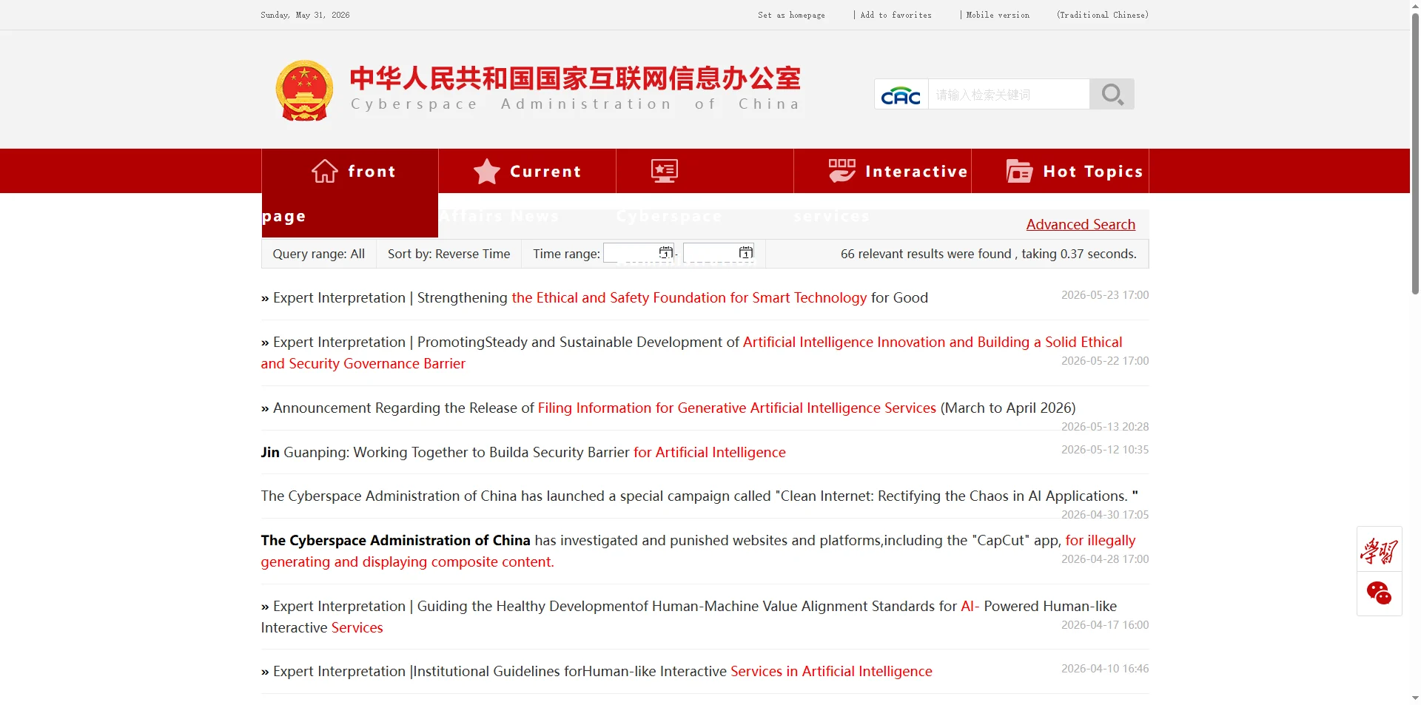Click the WeChat floating icon
This screenshot has width=1421, height=705.
click(1379, 593)
